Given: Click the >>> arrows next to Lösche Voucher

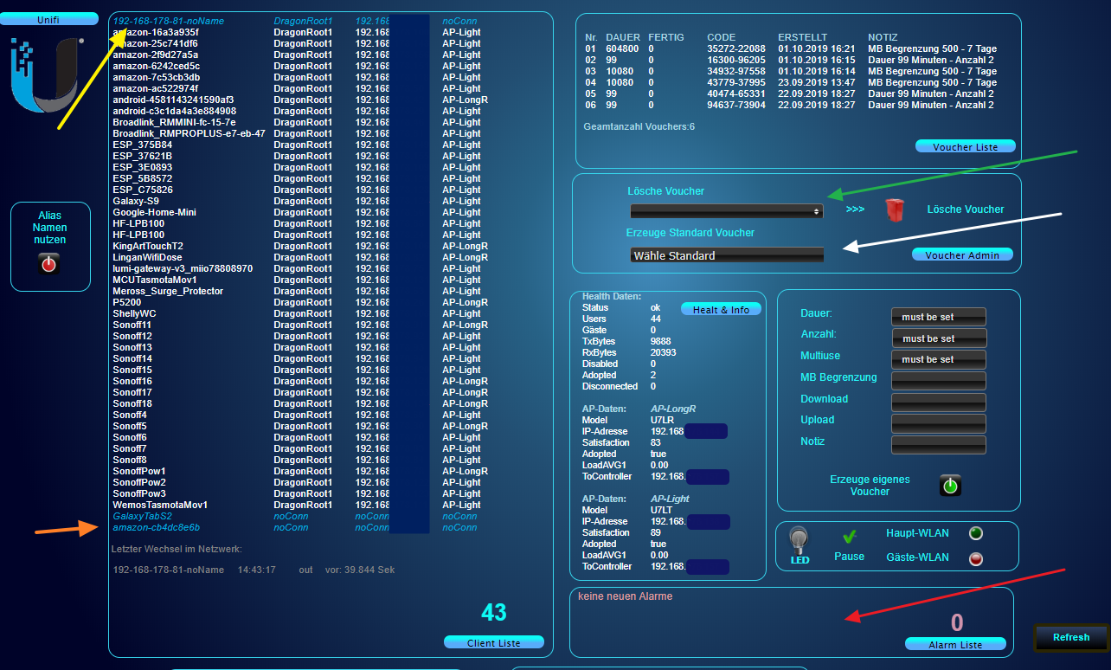Looking at the screenshot, I should 855,209.
